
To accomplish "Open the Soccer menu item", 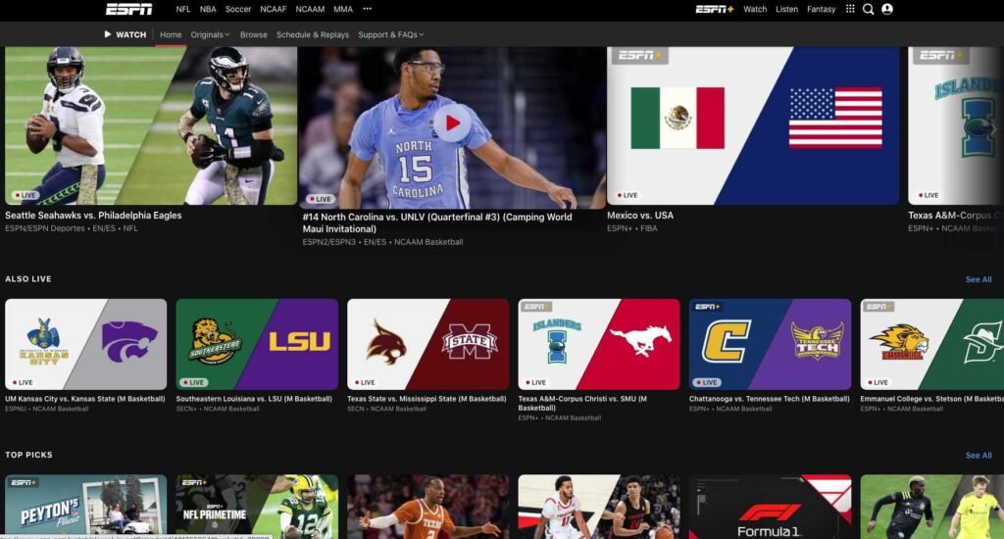I will [237, 9].
